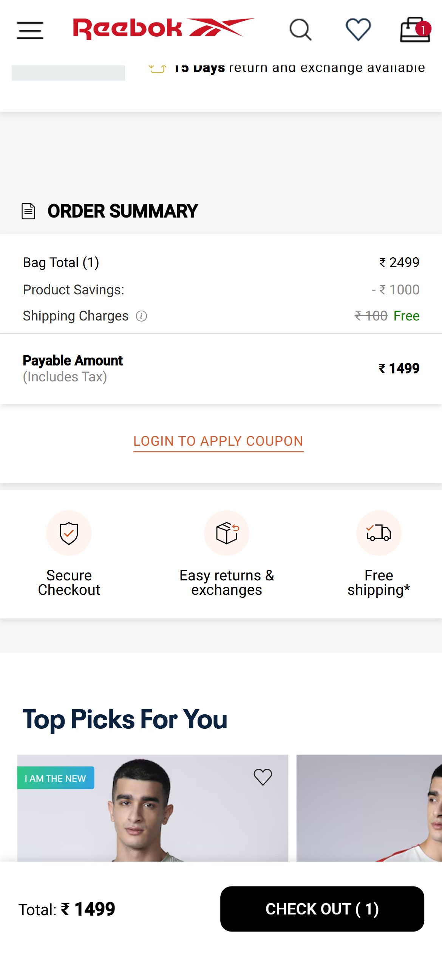
Task: Click the Shipping Charges info icon
Action: click(141, 316)
